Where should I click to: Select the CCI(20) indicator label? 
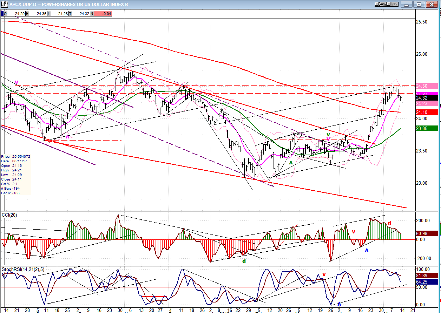9,214
